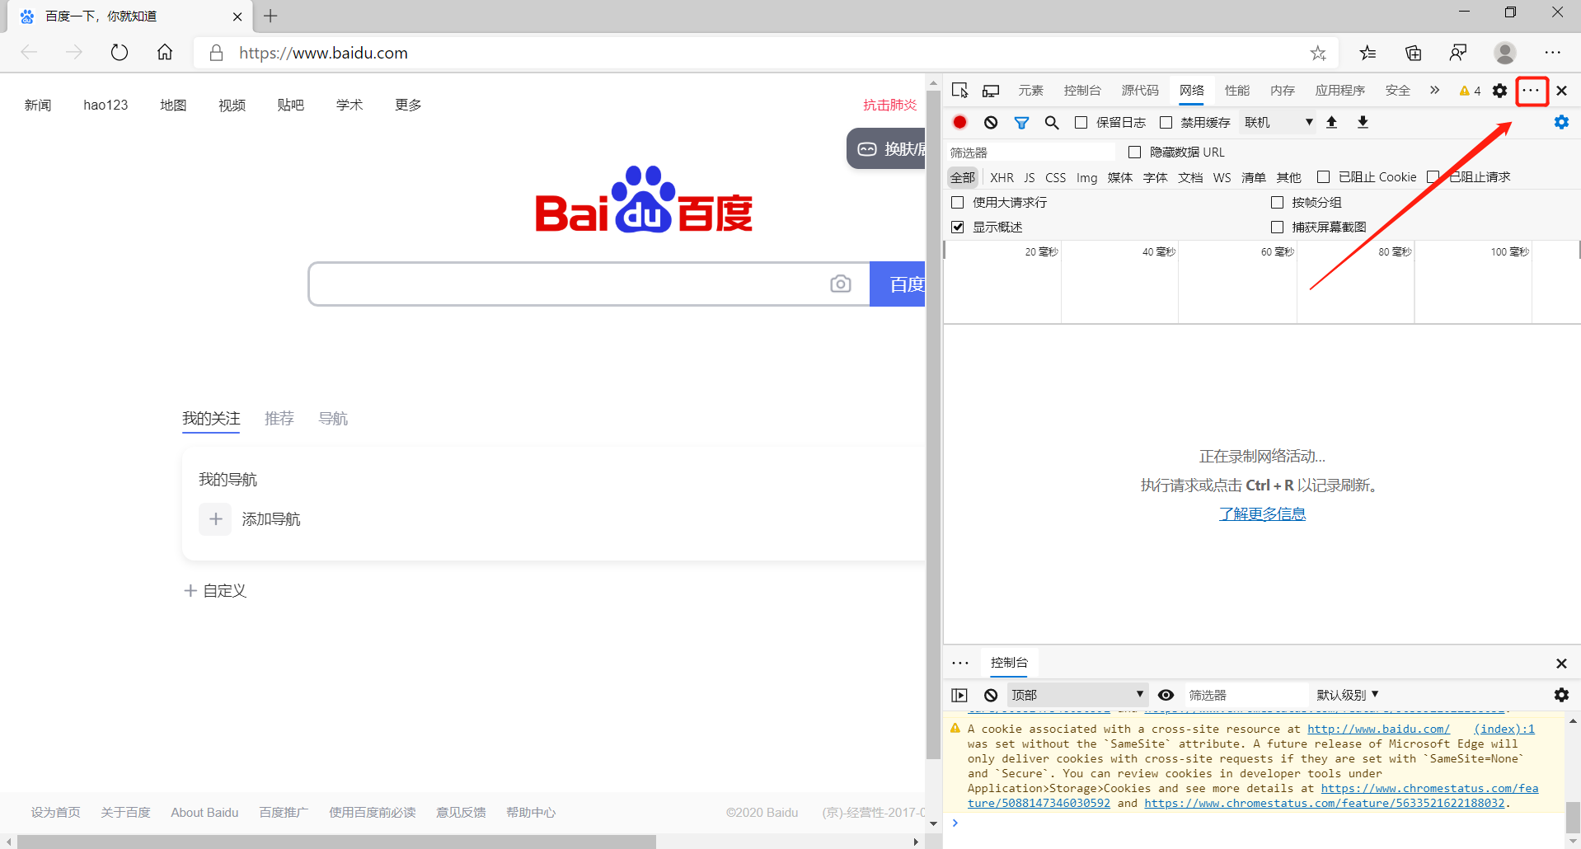Open a new browser tab plus button
This screenshot has width=1581, height=849.
point(270,16)
